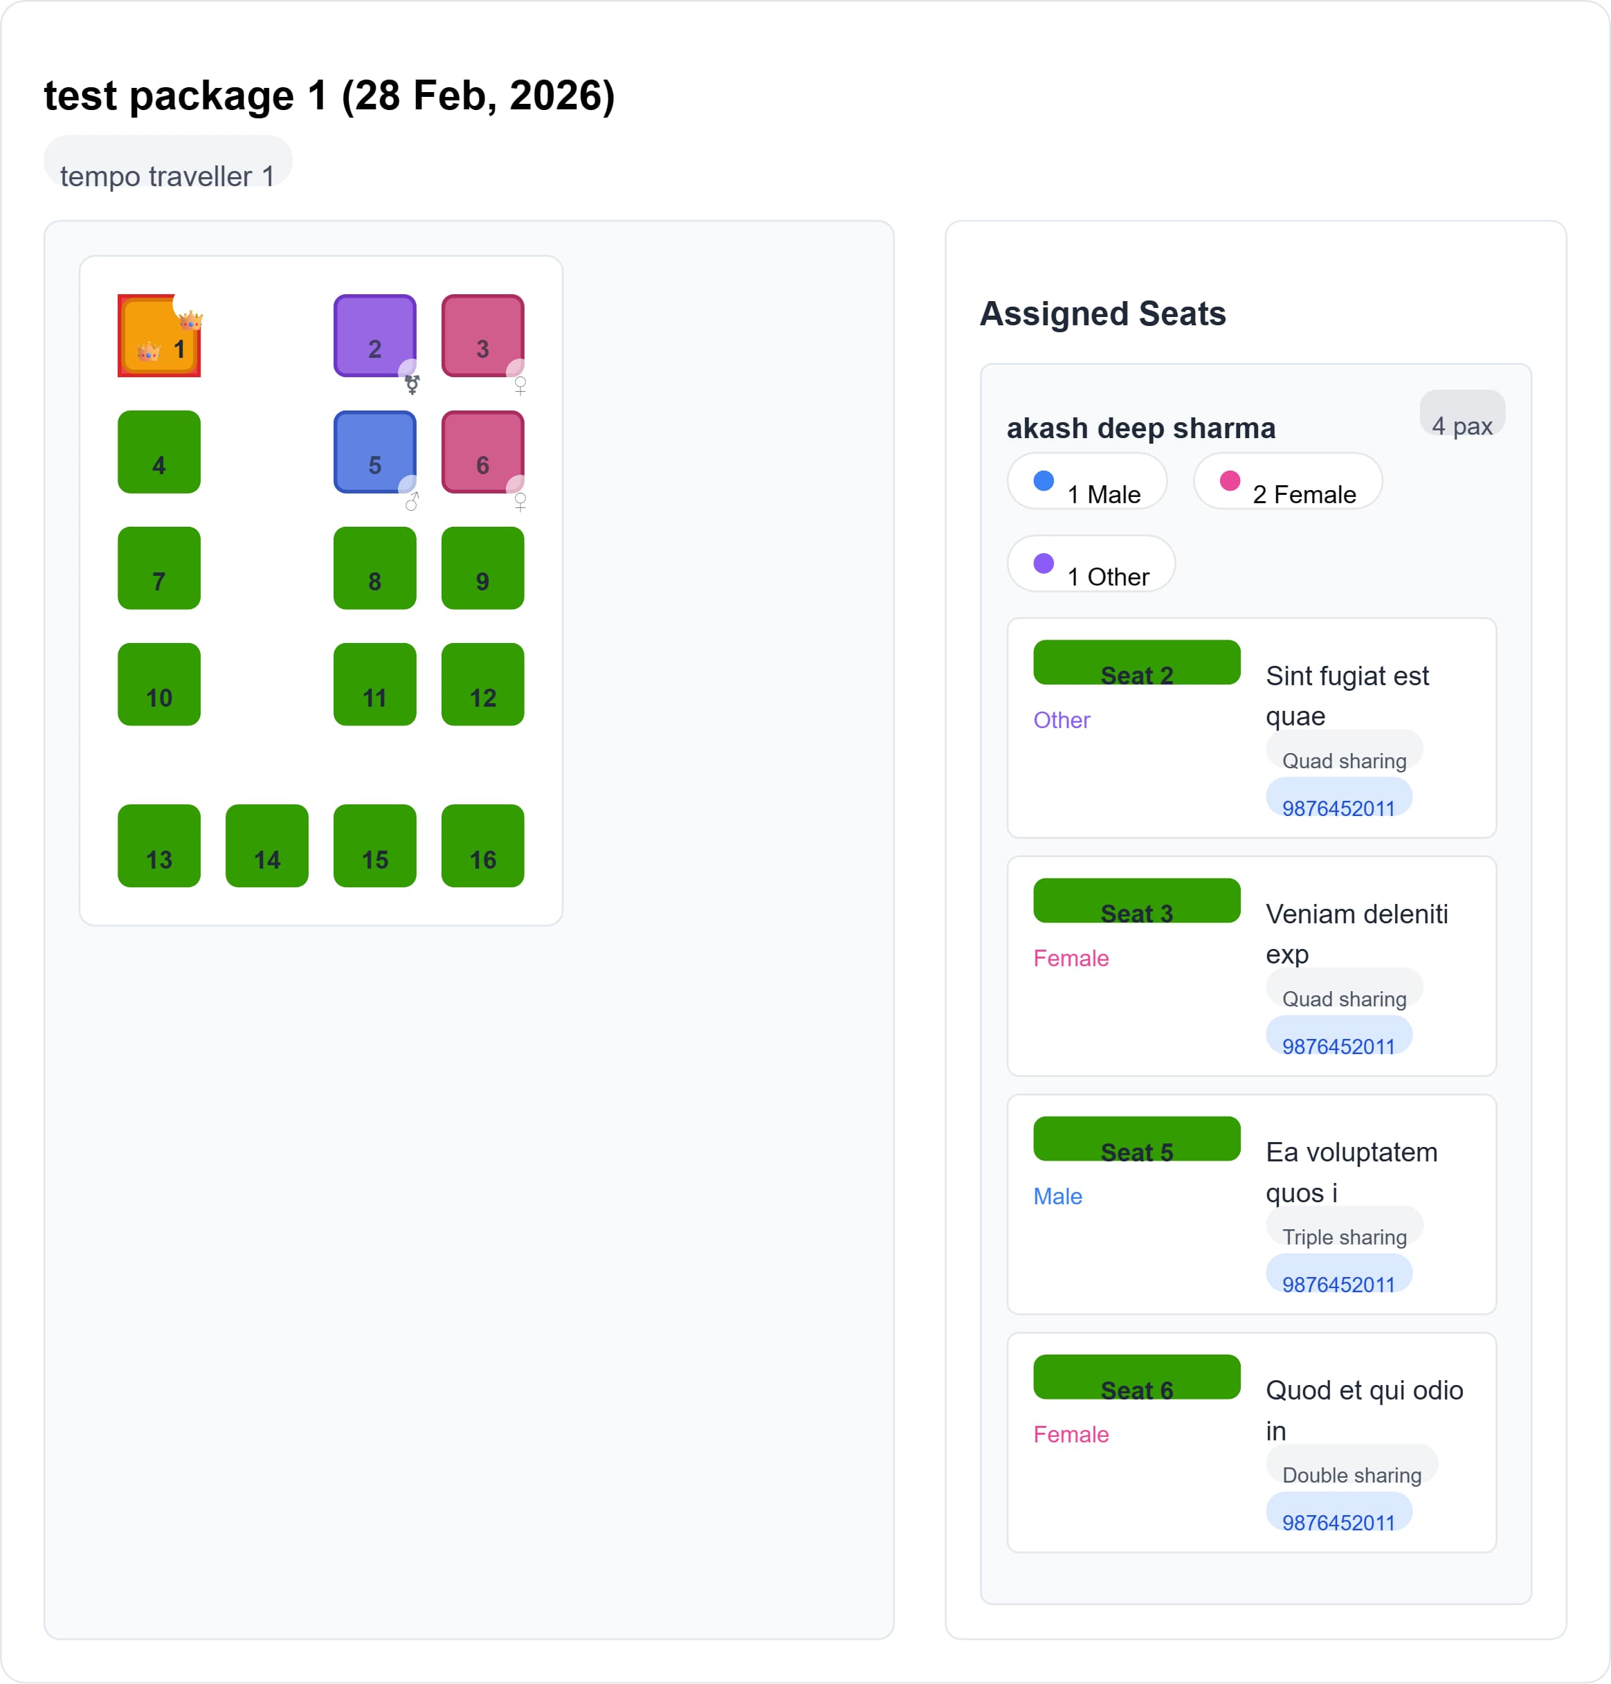Click the 4 pax count badge
Screen dimensions: 1611x1684
[x=1462, y=414]
